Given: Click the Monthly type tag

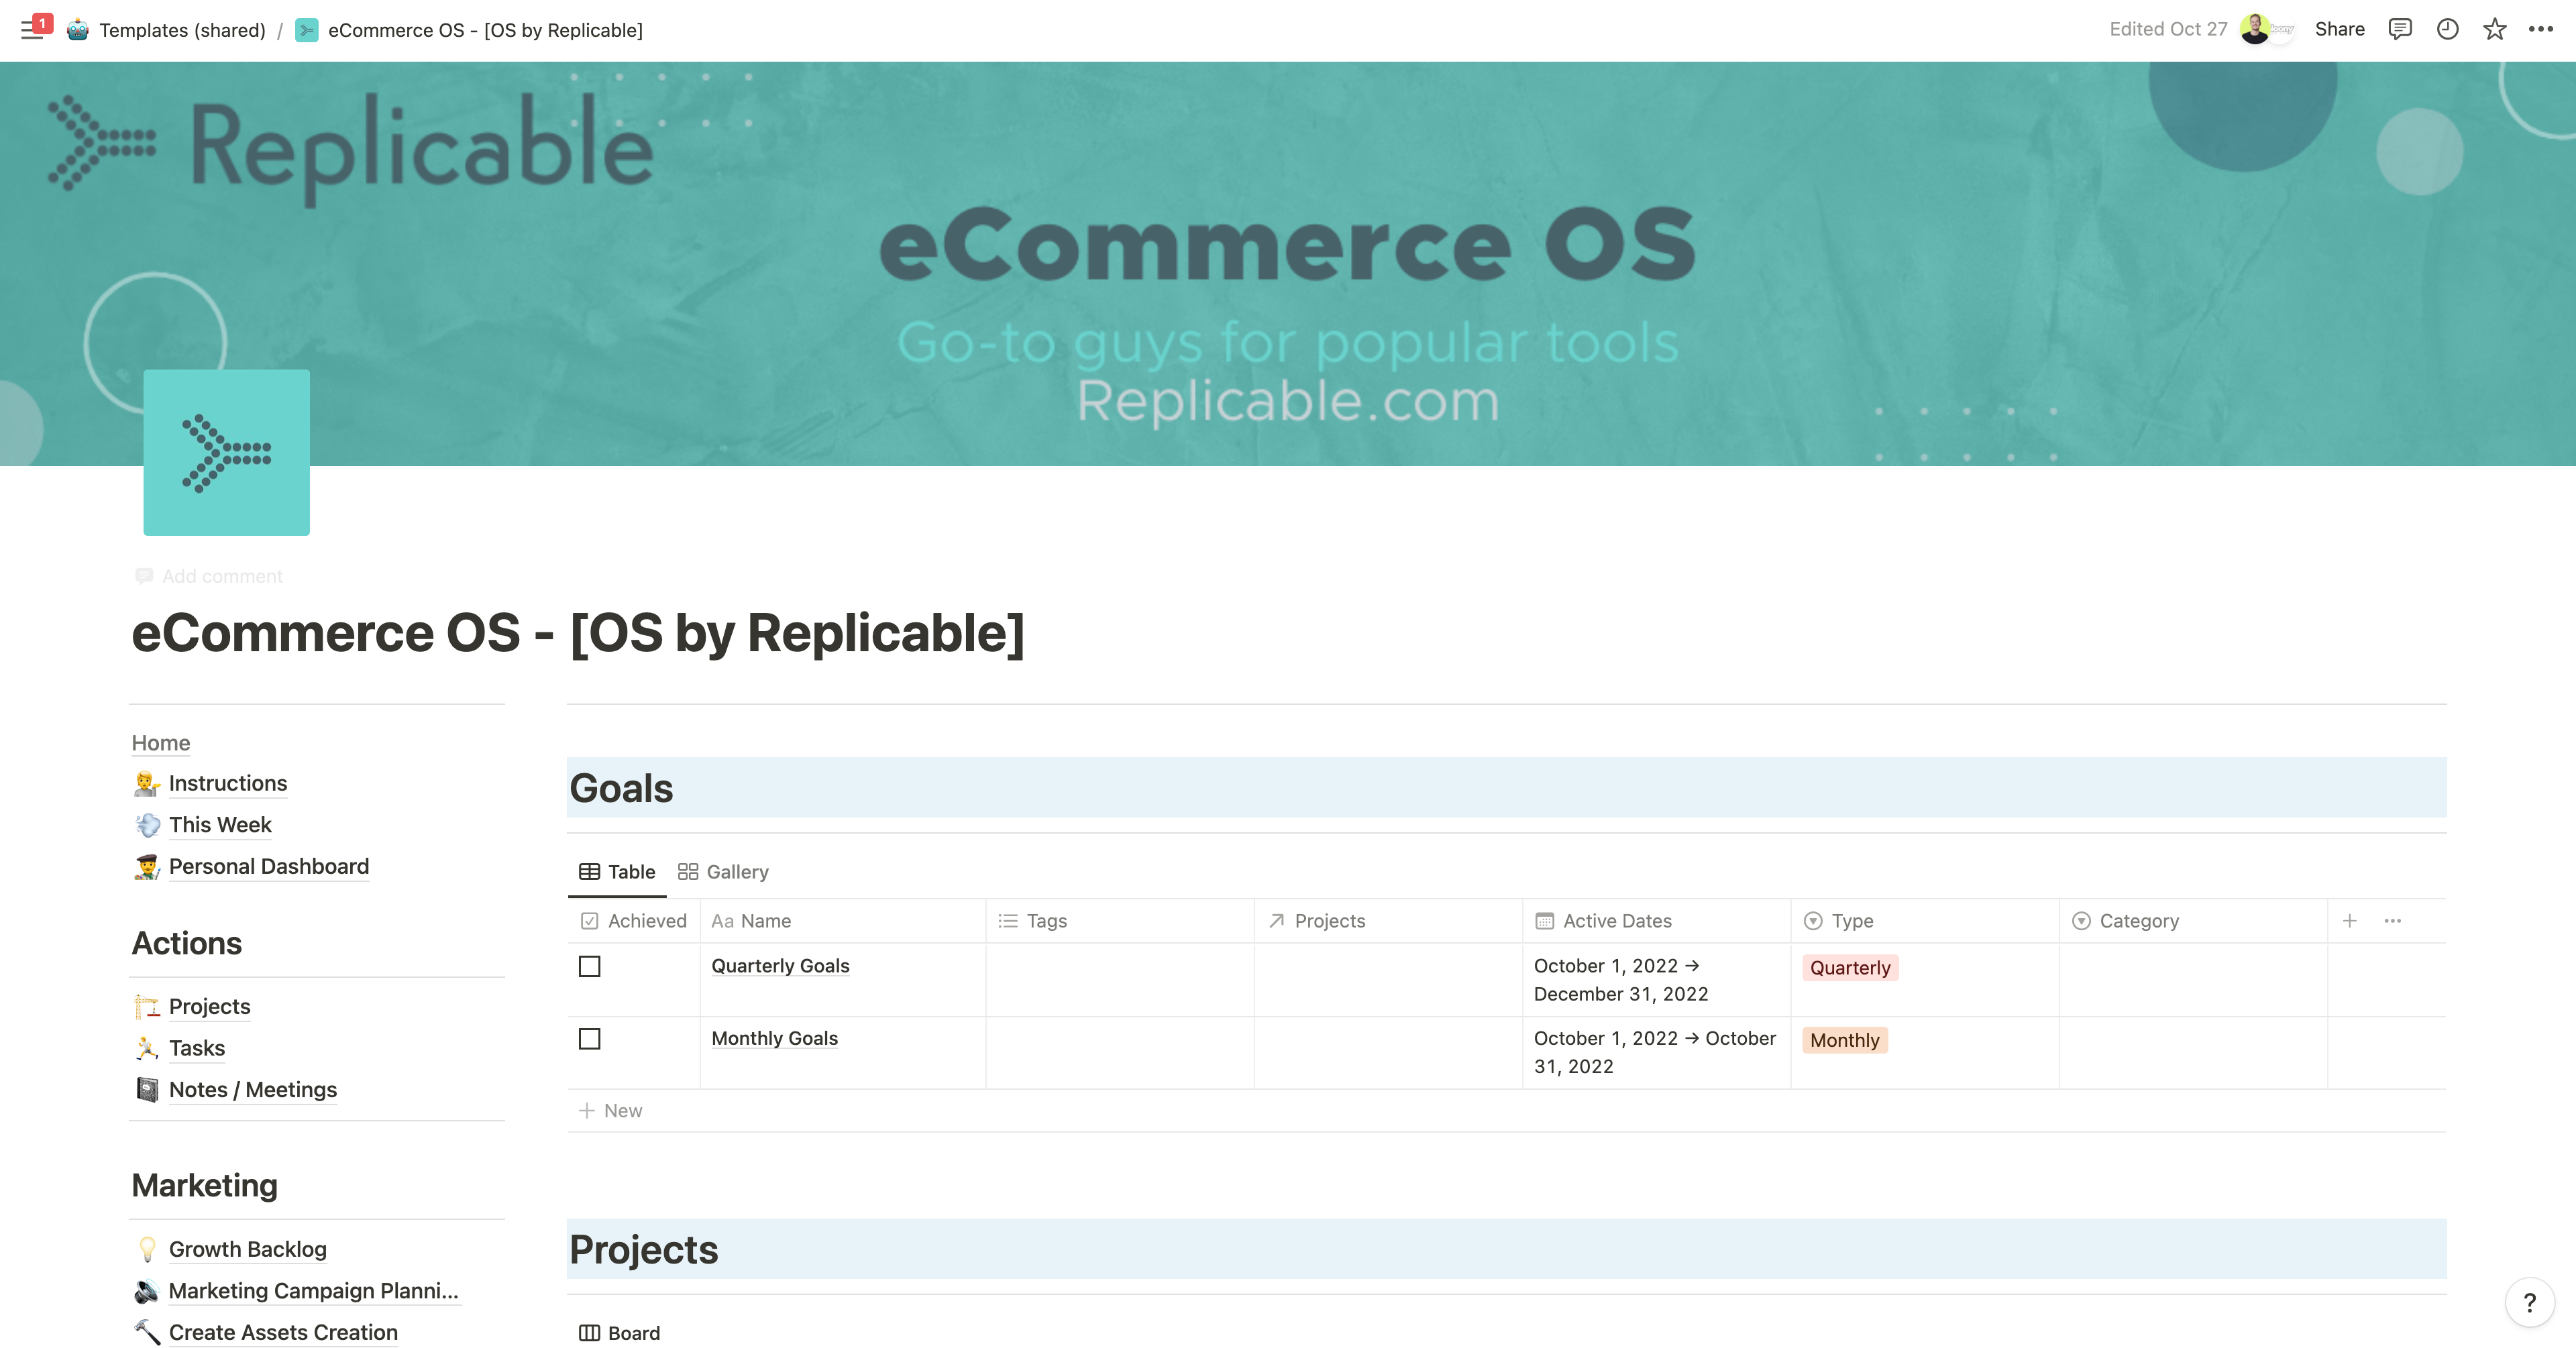Looking at the screenshot, I should pos(1844,1040).
